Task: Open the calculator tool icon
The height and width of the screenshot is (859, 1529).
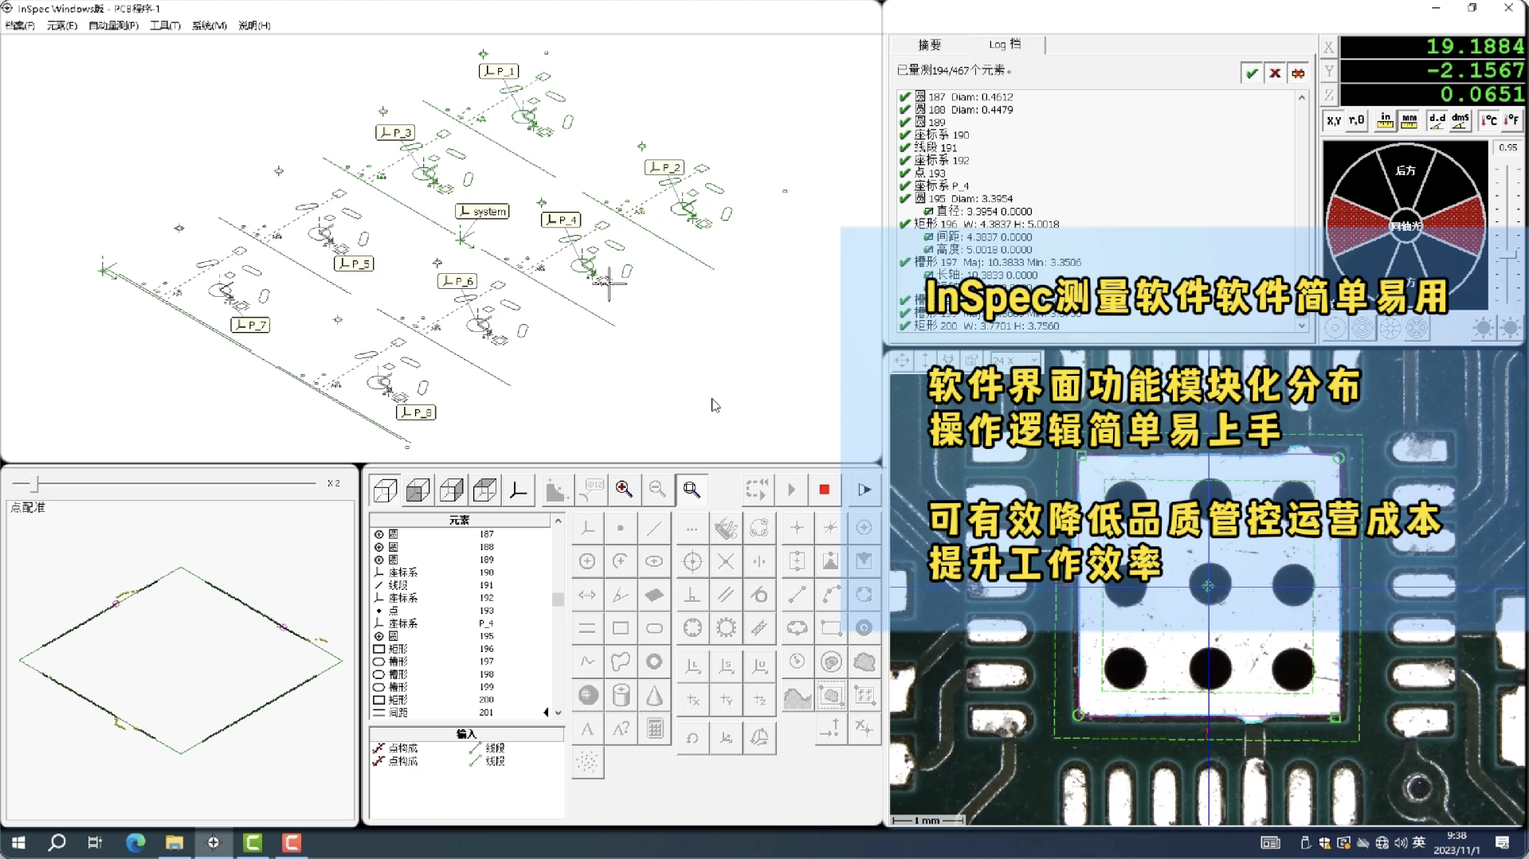Action: (654, 728)
